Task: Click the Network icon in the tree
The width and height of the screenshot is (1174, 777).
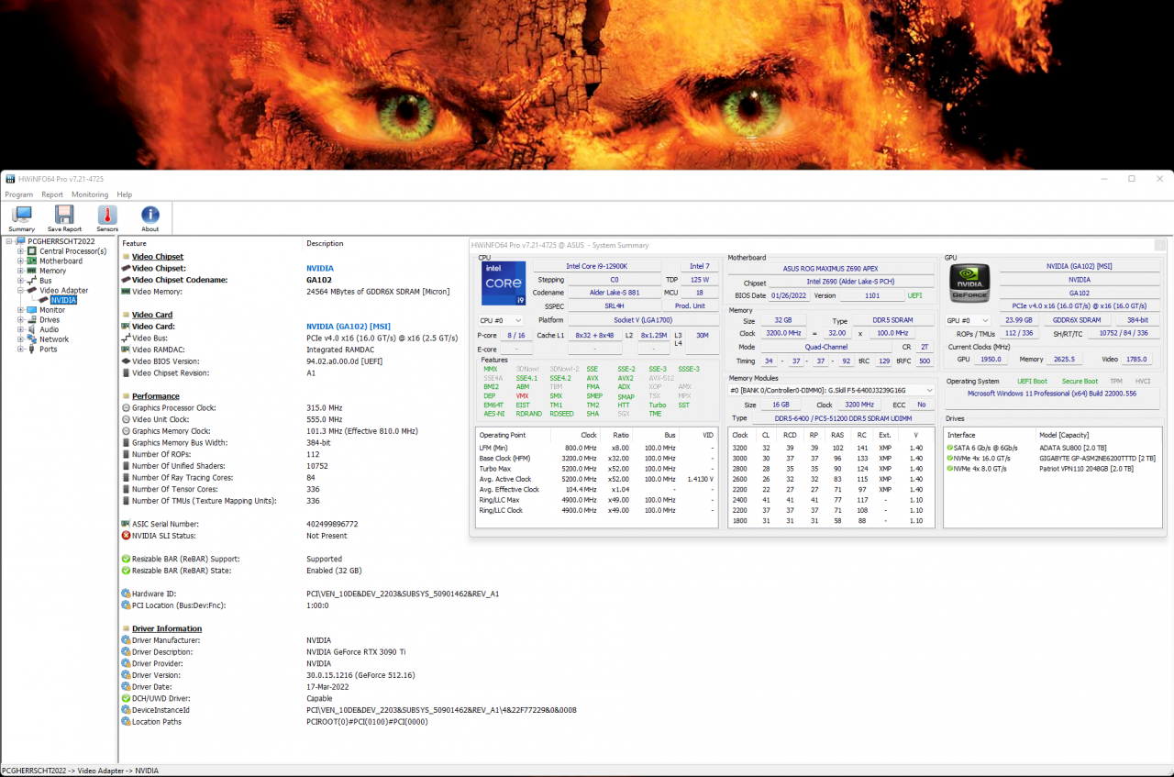Action: click(x=32, y=339)
